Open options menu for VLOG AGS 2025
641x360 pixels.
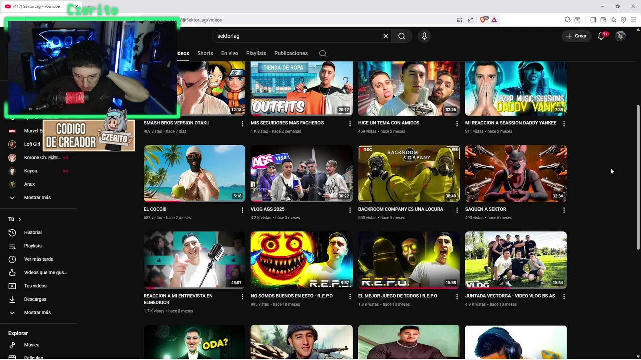point(350,210)
